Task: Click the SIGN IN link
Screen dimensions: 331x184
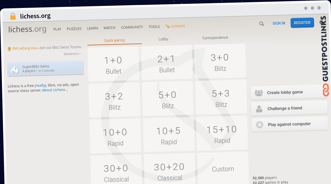Action: 279,23
